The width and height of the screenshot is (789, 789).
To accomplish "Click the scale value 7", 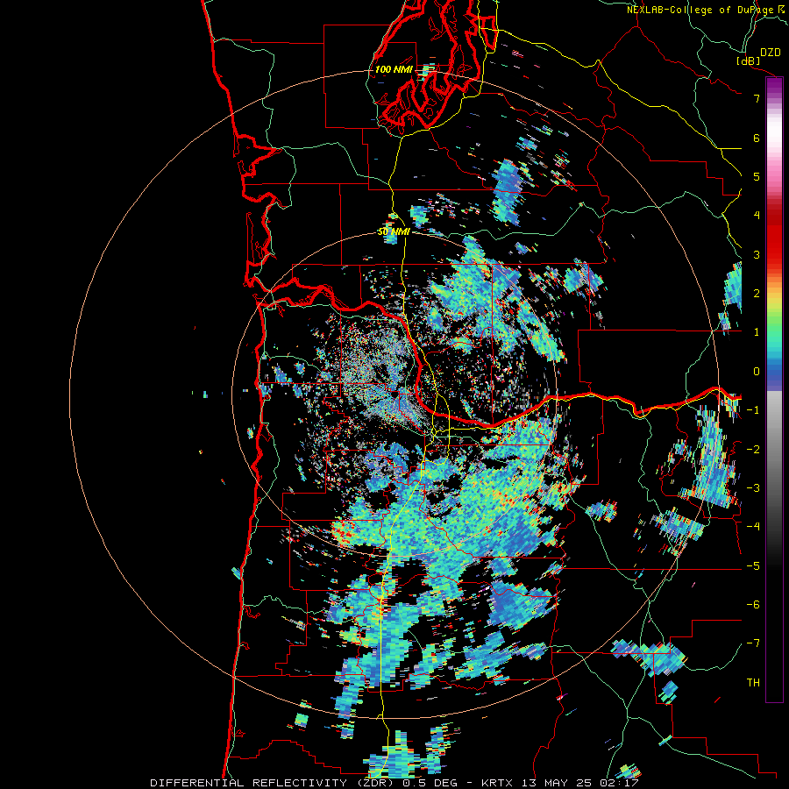I will [757, 98].
